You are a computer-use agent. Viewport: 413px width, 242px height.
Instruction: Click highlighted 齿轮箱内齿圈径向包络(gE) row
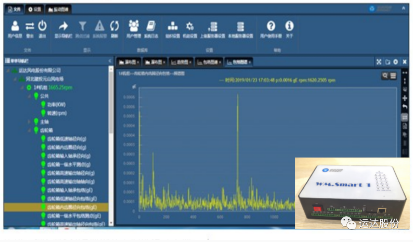[56, 207]
